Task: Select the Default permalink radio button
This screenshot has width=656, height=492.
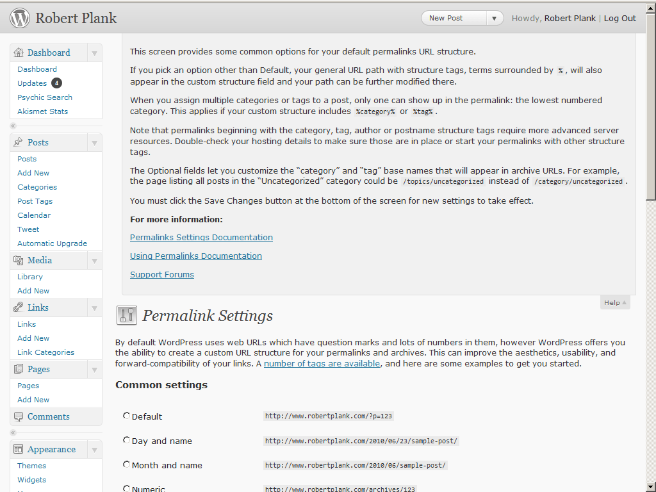Action: point(126,415)
